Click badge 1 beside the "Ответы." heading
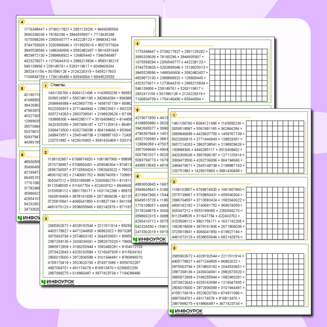The width and height of the screenshot is (327, 327). tap(45, 85)
